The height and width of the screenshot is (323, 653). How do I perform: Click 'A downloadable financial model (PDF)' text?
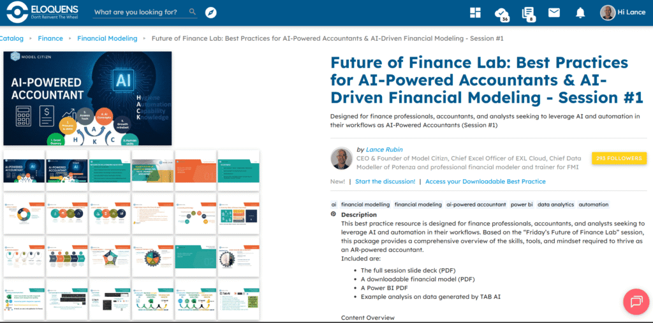tap(418, 279)
